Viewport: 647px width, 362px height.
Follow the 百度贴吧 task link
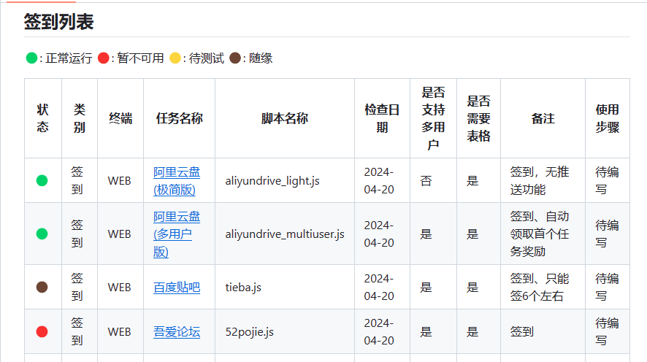coord(177,288)
